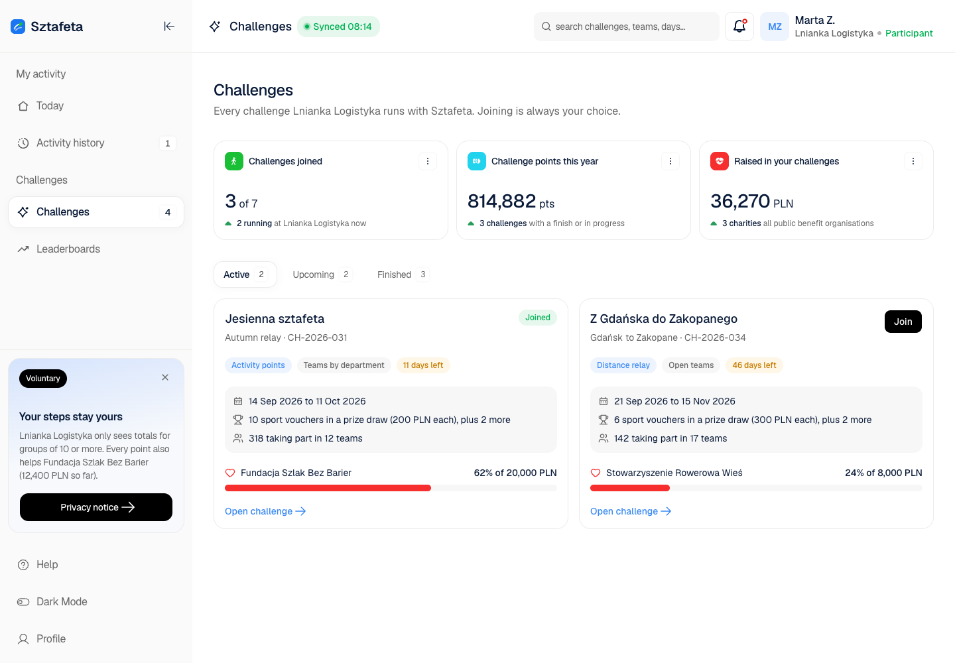Click the Joined badge on Jesienna sztafeta

click(538, 318)
